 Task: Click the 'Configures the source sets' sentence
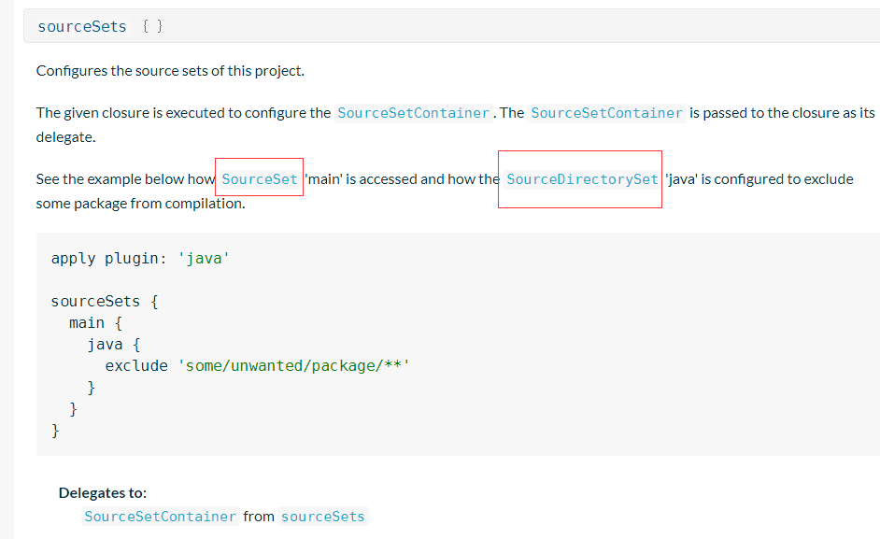[x=170, y=71]
